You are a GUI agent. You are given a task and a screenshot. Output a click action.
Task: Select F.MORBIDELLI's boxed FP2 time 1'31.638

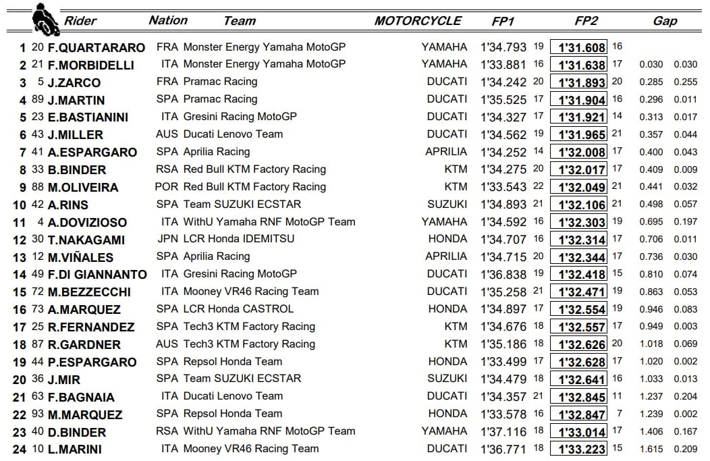[x=578, y=65]
